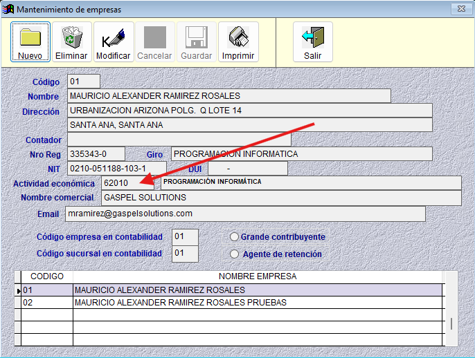Click the empty Contador field
475x358 pixels.
[x=179, y=140]
